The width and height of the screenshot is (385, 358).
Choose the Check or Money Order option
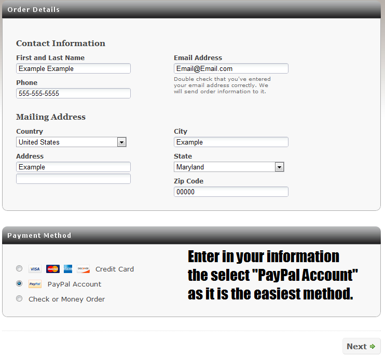[19, 298]
